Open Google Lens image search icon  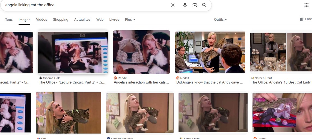coord(195,5)
